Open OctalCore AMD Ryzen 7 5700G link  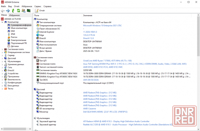107,61
